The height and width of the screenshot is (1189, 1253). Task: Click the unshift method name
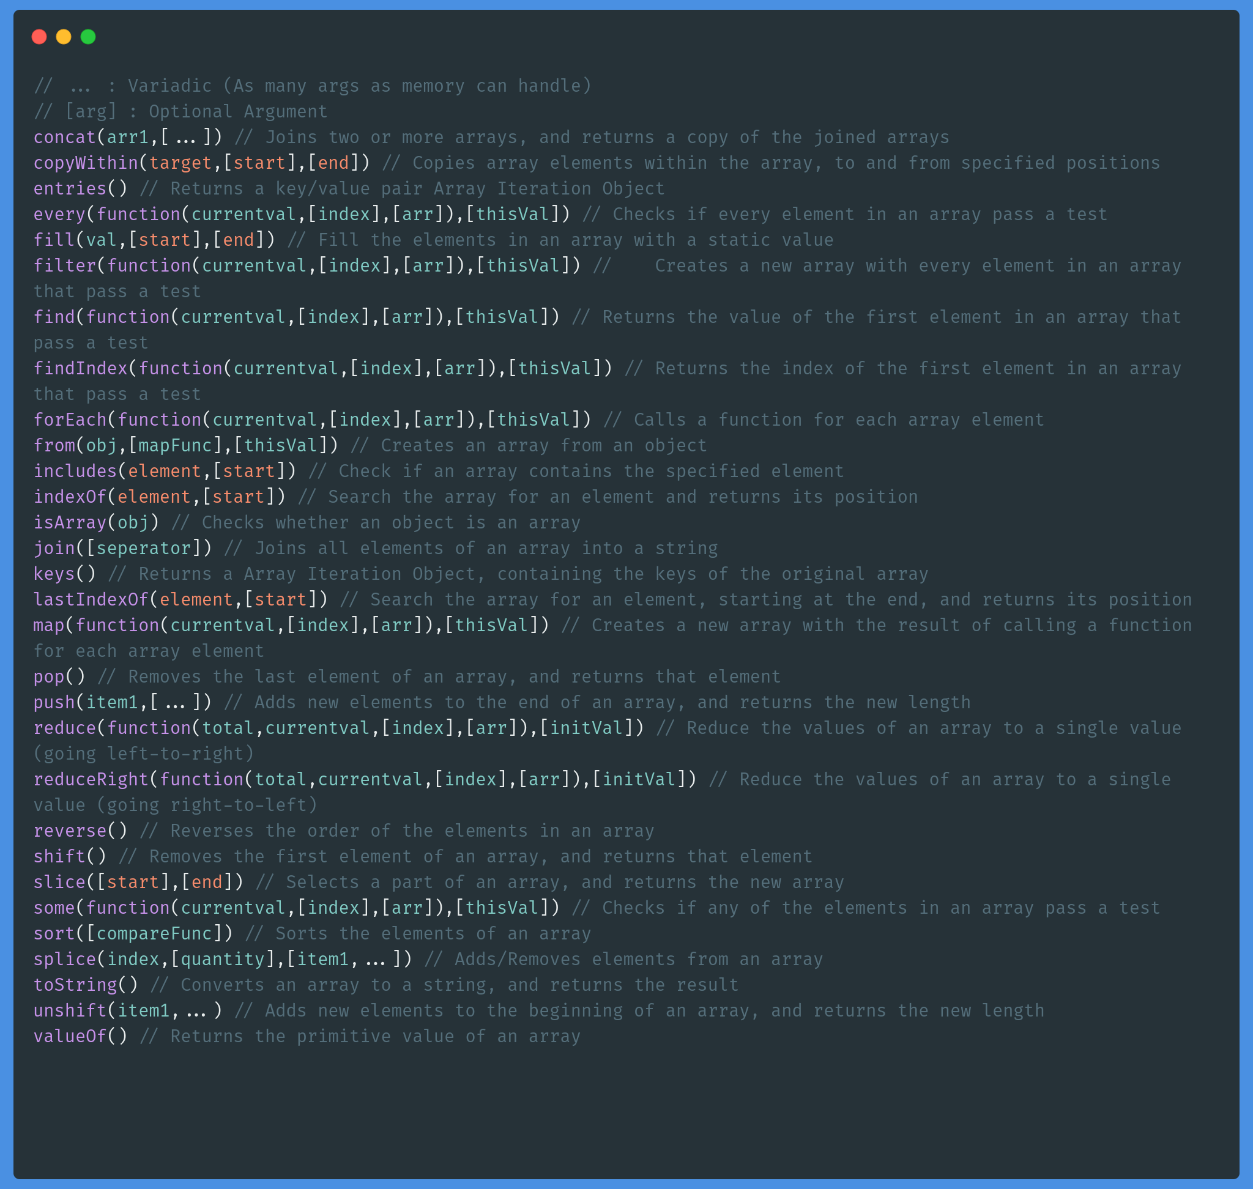(70, 1010)
